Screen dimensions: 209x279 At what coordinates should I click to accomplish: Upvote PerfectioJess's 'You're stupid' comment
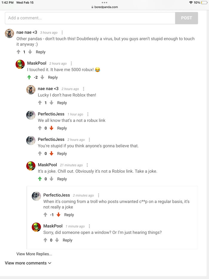[x=40, y=154]
